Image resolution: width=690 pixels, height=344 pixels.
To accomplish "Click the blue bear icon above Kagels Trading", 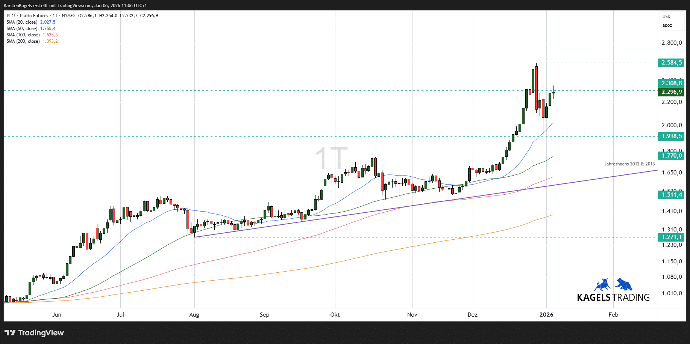I will (624, 285).
